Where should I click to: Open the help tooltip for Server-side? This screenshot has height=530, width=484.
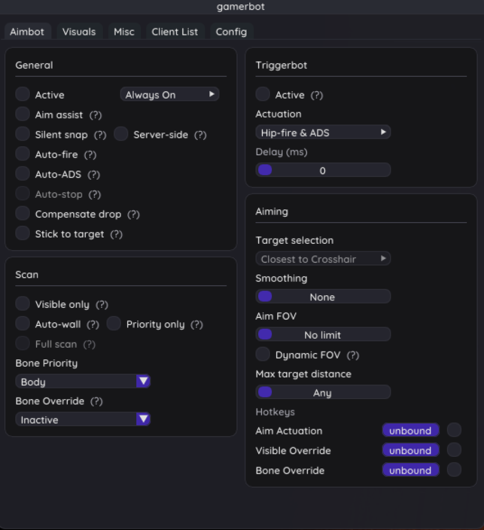click(200, 135)
